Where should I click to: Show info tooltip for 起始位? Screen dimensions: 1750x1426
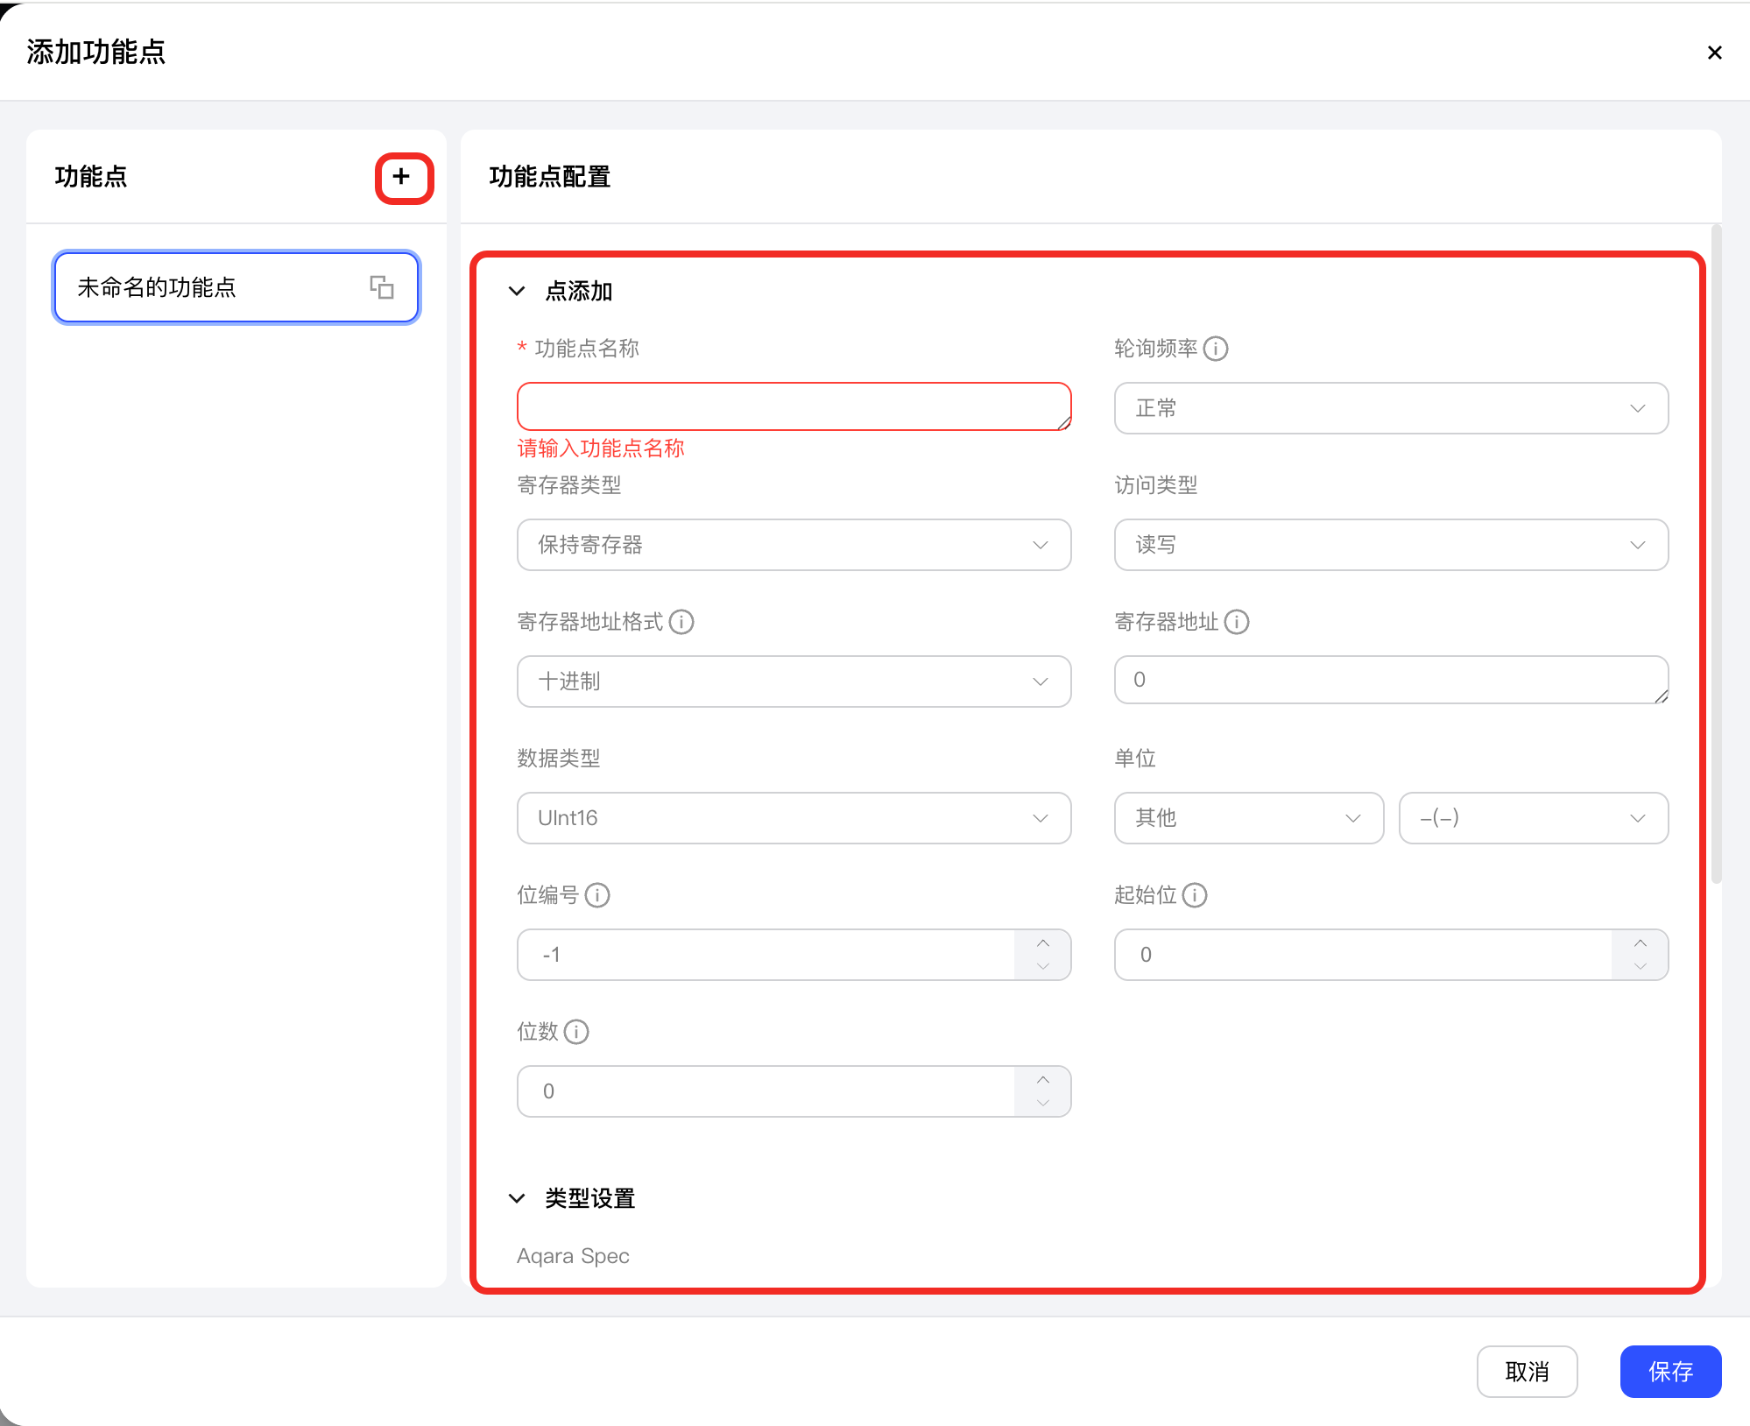tap(1195, 895)
